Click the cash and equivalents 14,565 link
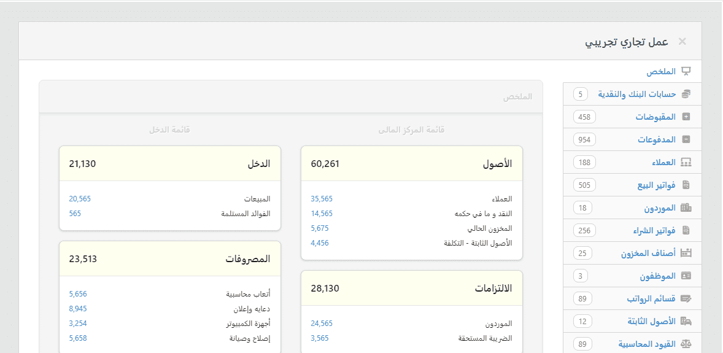The height and width of the screenshot is (353, 723). (321, 214)
